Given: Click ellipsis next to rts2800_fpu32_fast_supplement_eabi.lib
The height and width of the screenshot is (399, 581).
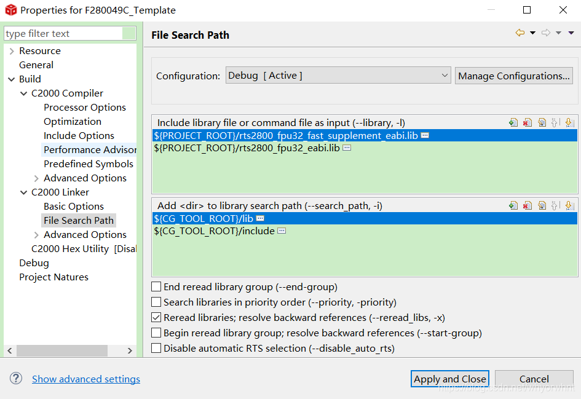Looking at the screenshot, I should (425, 136).
